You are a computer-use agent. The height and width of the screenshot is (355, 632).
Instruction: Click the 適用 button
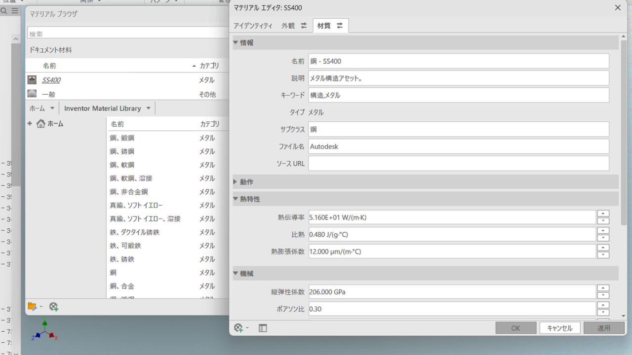pyautogui.click(x=604, y=328)
